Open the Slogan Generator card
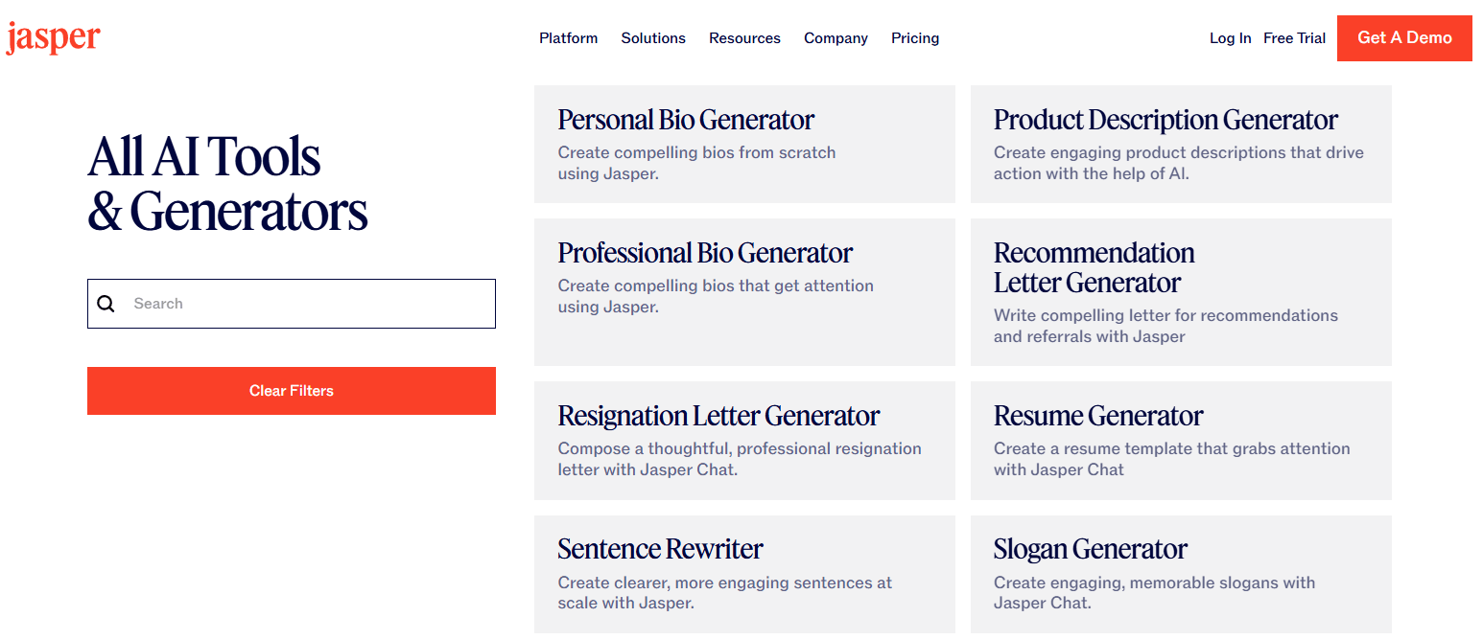This screenshot has height=640, width=1483. (x=1181, y=575)
